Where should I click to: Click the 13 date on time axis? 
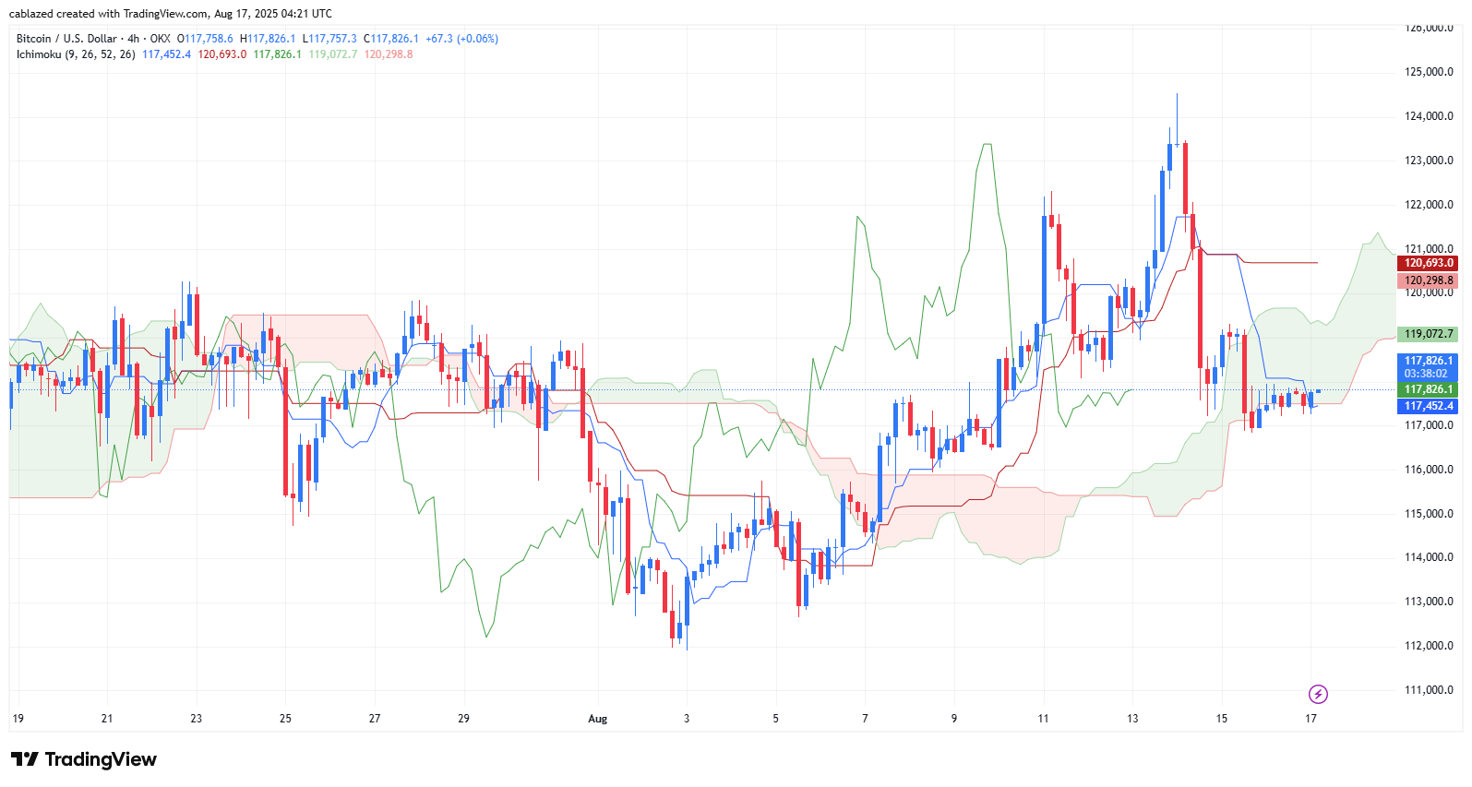pos(1132,719)
